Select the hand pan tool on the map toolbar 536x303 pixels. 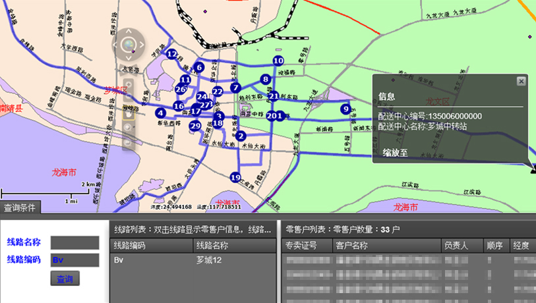(129, 113)
